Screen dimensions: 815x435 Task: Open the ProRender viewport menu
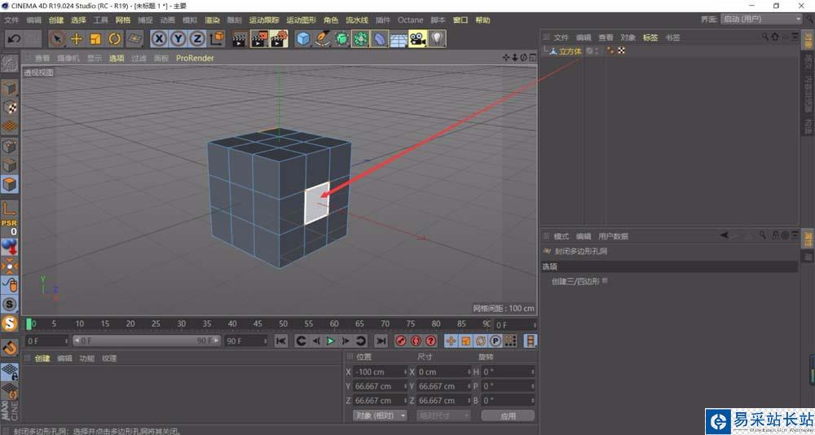[x=193, y=58]
